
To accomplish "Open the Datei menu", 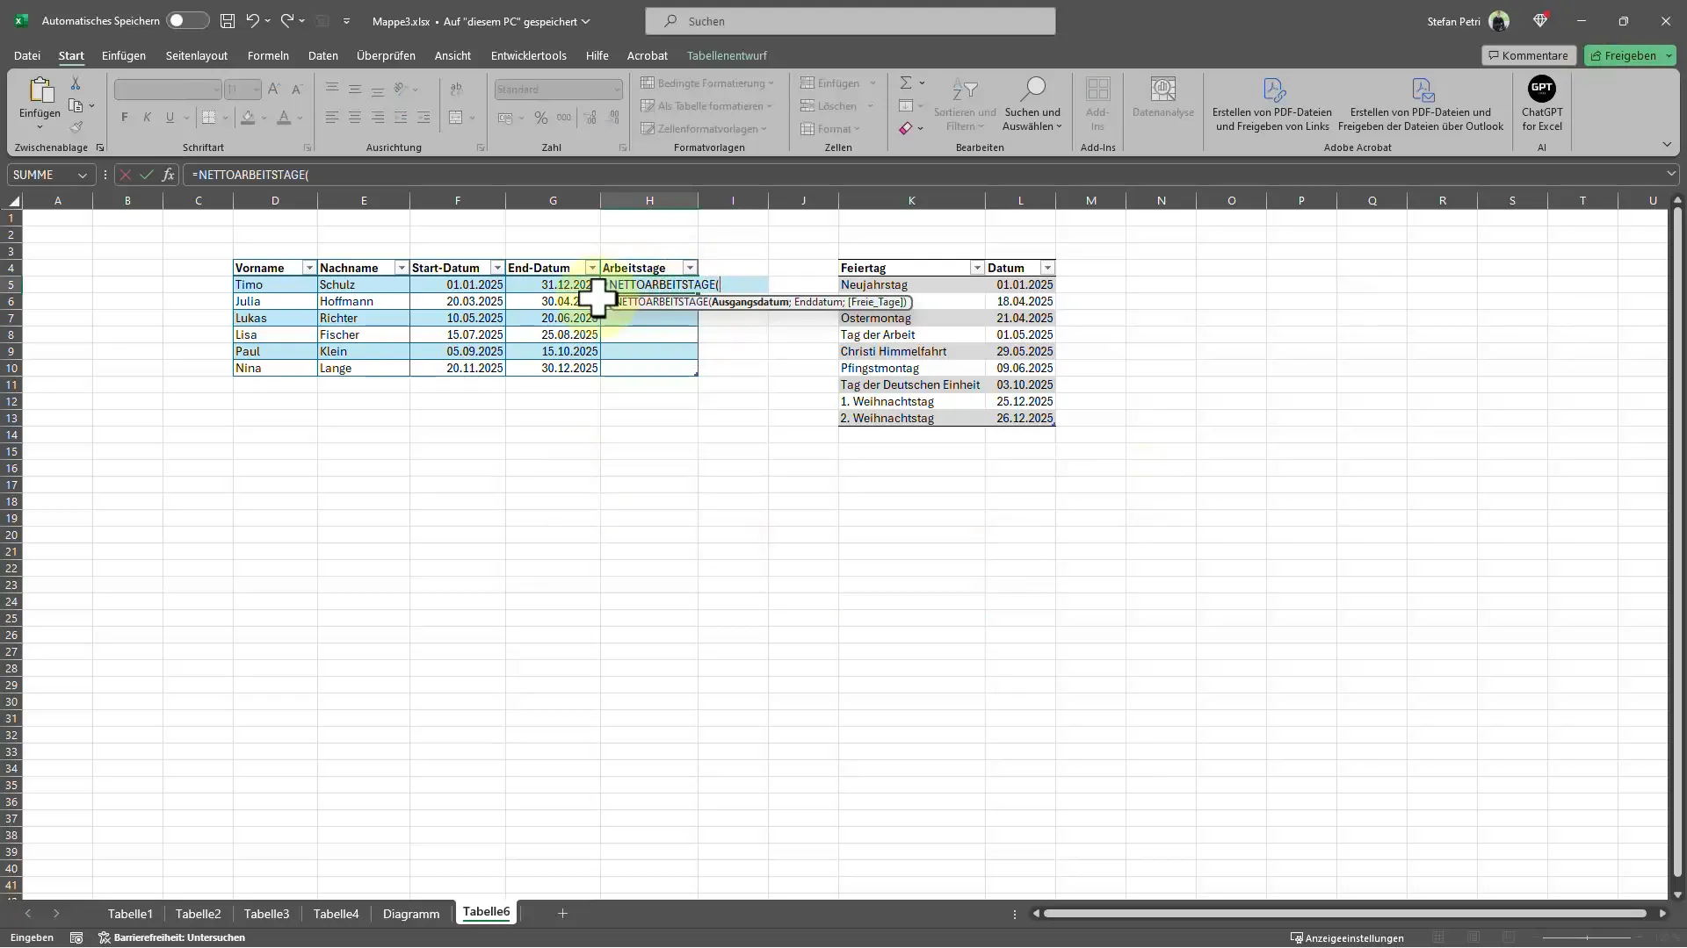I will [27, 55].
